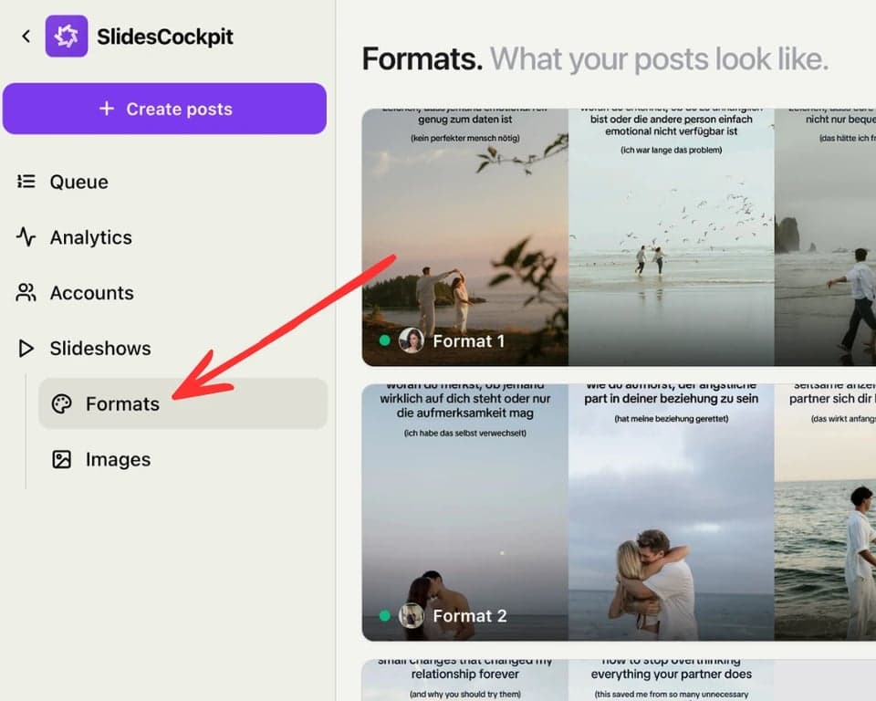Open the Analytics menu item
The image size is (876, 701).
coord(91,237)
